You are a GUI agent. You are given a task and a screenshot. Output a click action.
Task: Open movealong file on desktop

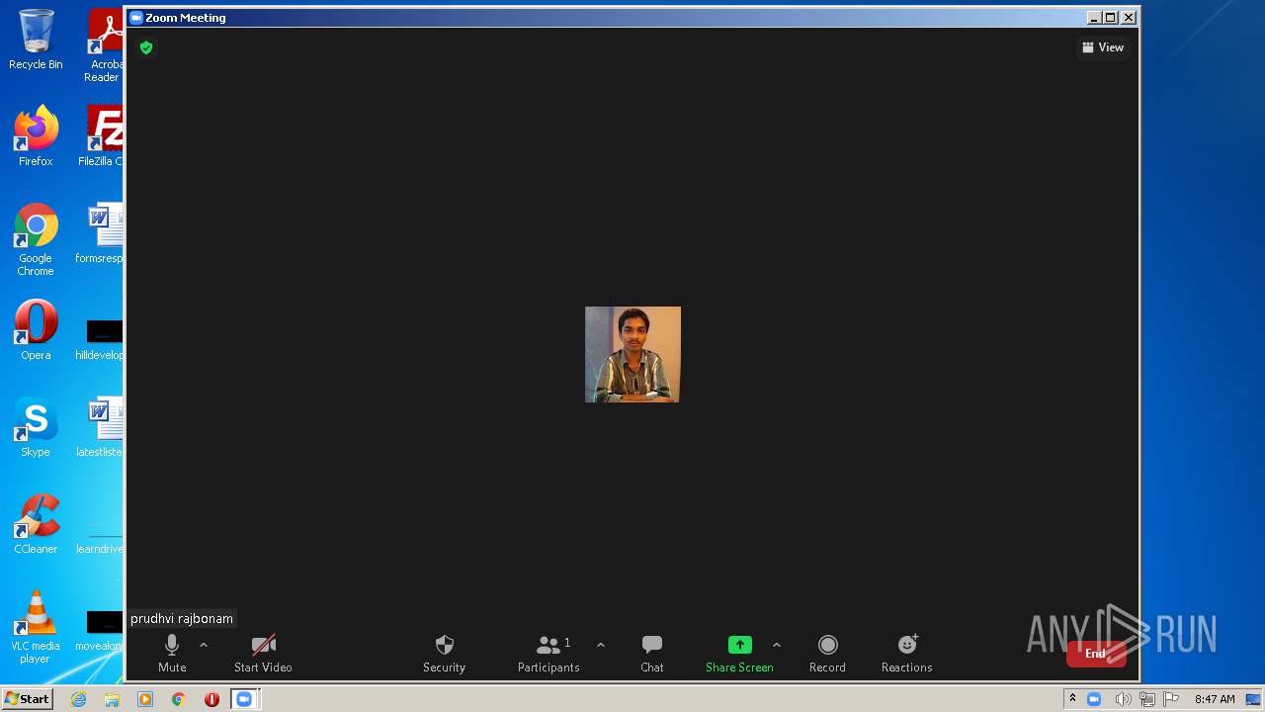tap(101, 629)
